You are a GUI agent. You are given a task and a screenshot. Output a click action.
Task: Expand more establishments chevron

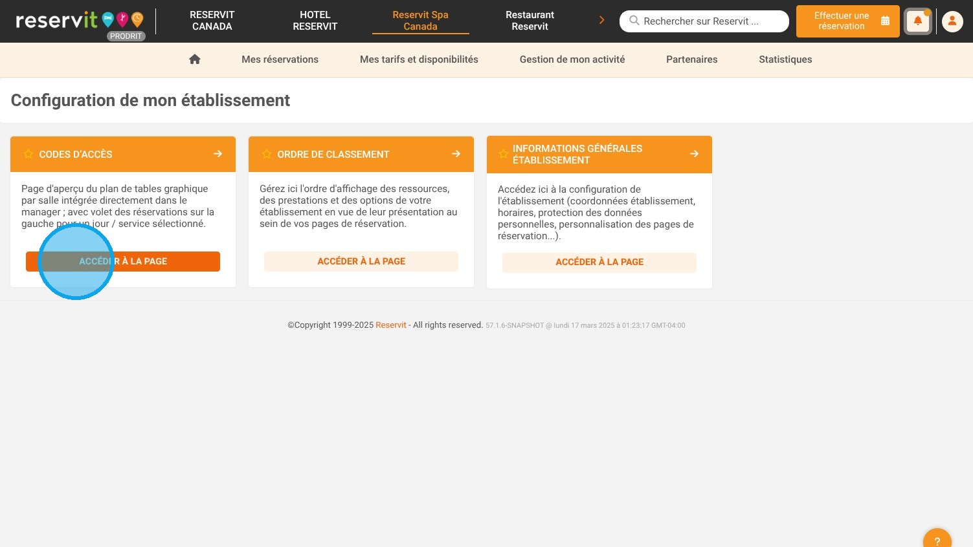(601, 20)
